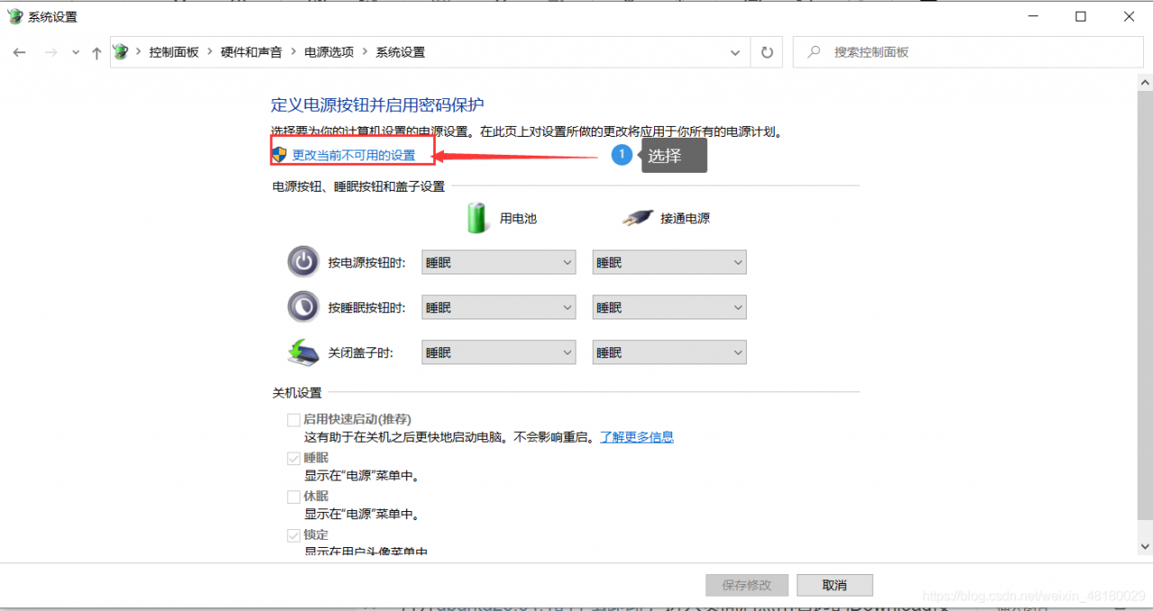Select 控制面板 in the breadcrumb
The width and height of the screenshot is (1153, 611).
click(x=174, y=52)
